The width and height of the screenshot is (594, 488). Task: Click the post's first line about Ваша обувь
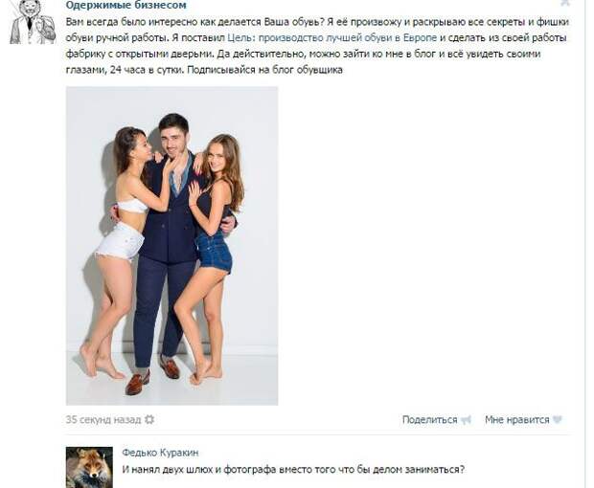317,22
